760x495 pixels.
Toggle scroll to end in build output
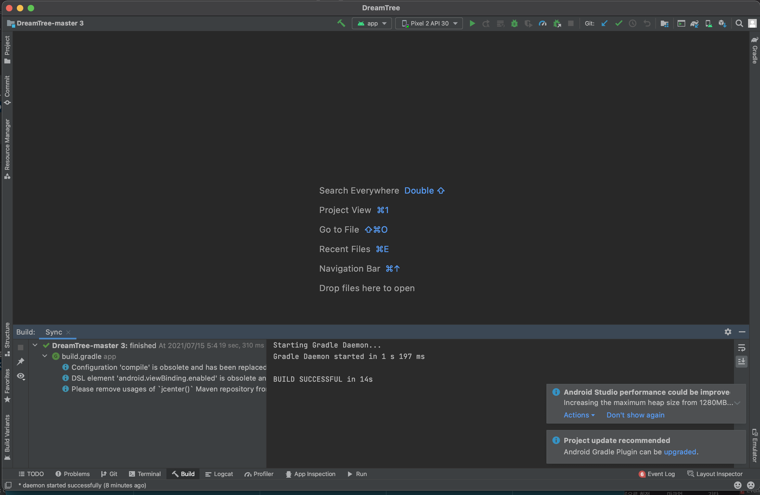[x=742, y=362]
